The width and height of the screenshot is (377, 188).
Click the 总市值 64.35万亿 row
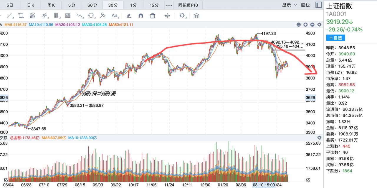click(345, 115)
